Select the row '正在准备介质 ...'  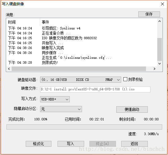point(82,33)
